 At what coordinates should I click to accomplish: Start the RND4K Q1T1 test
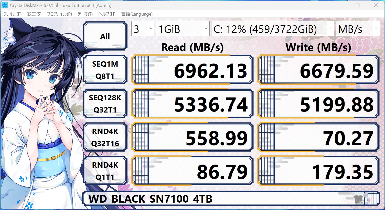(105, 171)
